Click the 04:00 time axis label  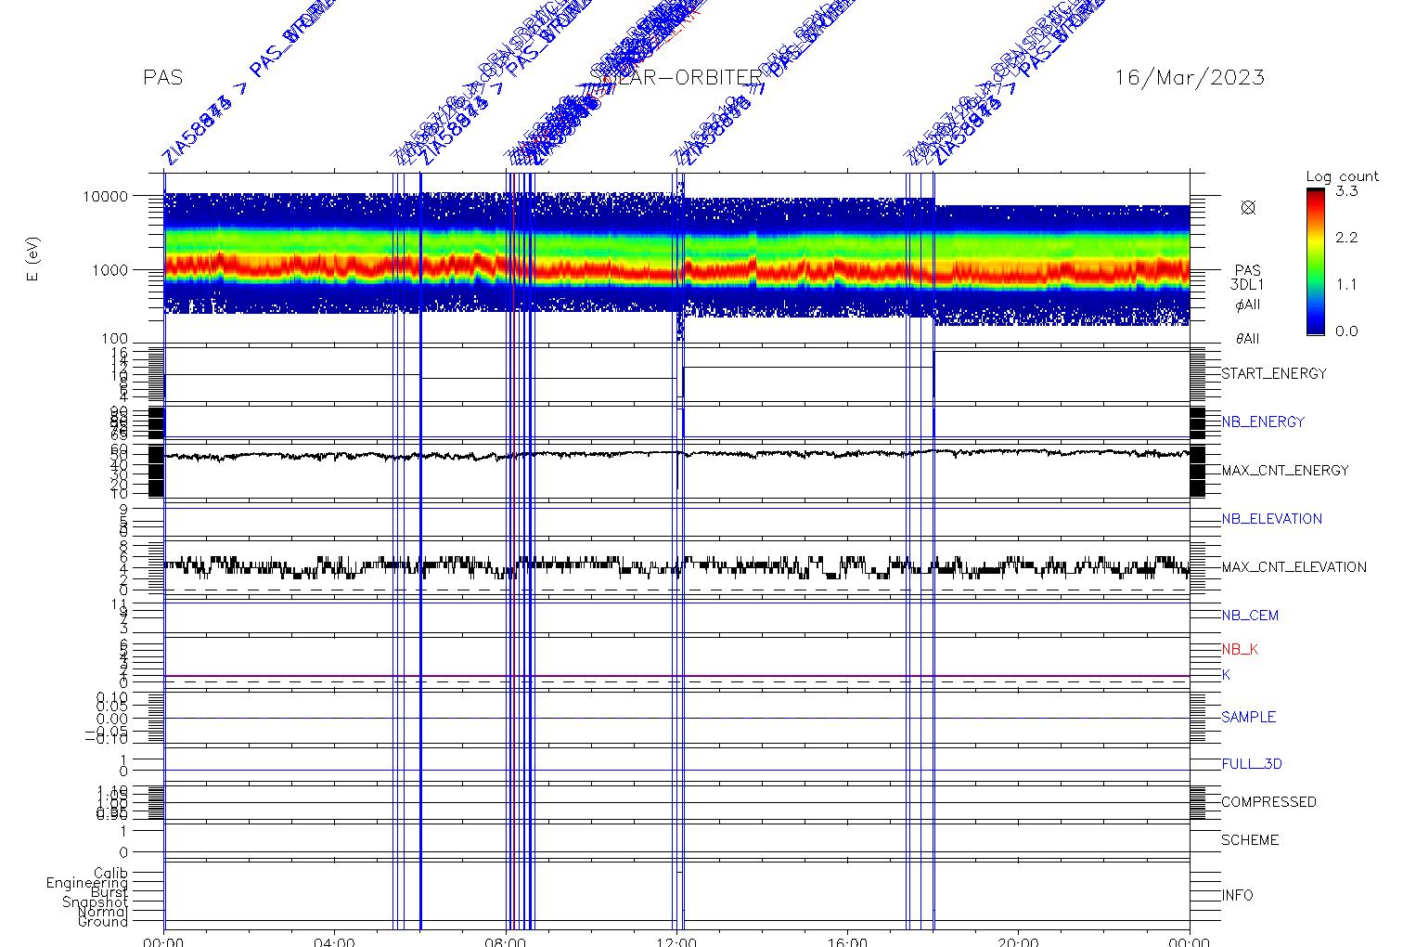(x=335, y=941)
